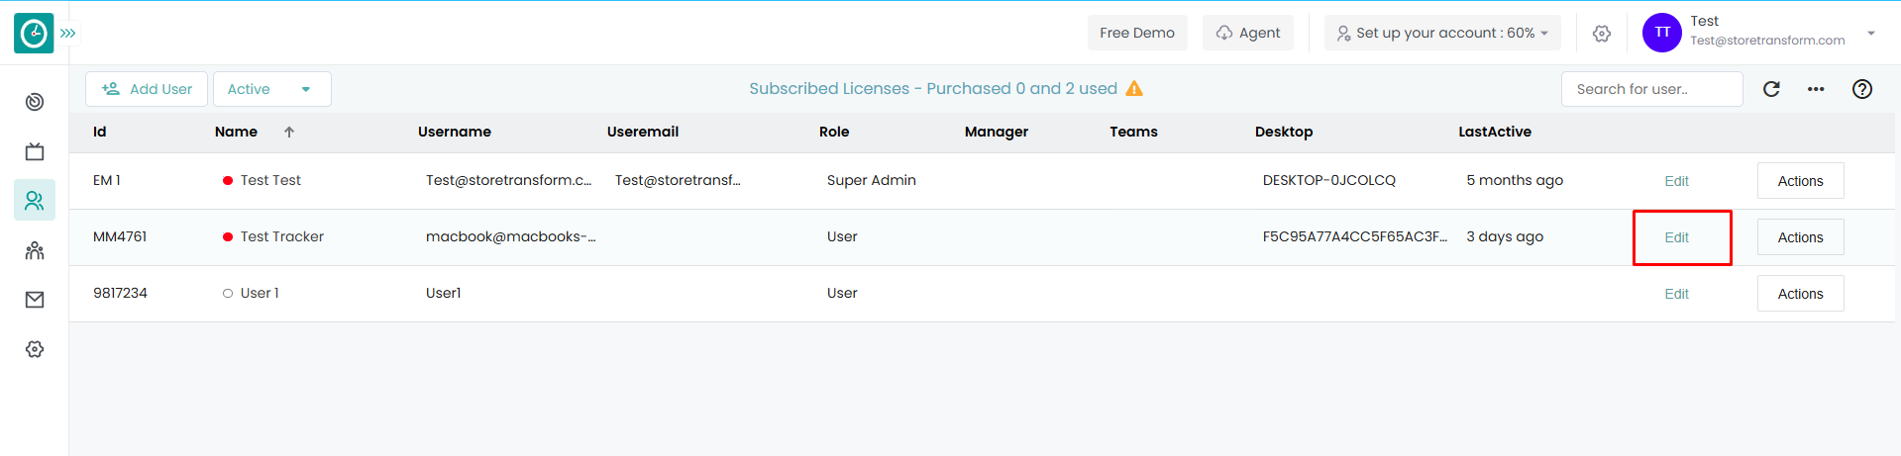Click the 3 days ago cell

pyautogui.click(x=1505, y=236)
